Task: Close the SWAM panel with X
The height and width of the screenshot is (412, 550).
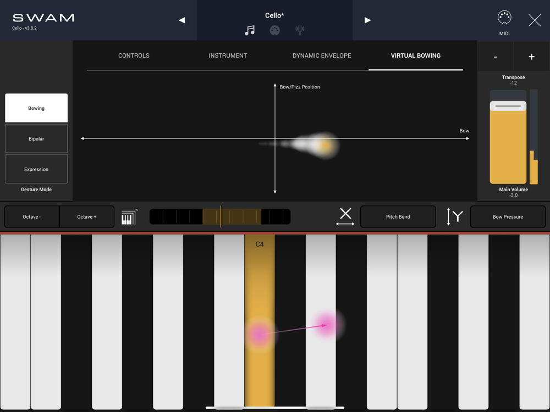Action: pyautogui.click(x=534, y=20)
